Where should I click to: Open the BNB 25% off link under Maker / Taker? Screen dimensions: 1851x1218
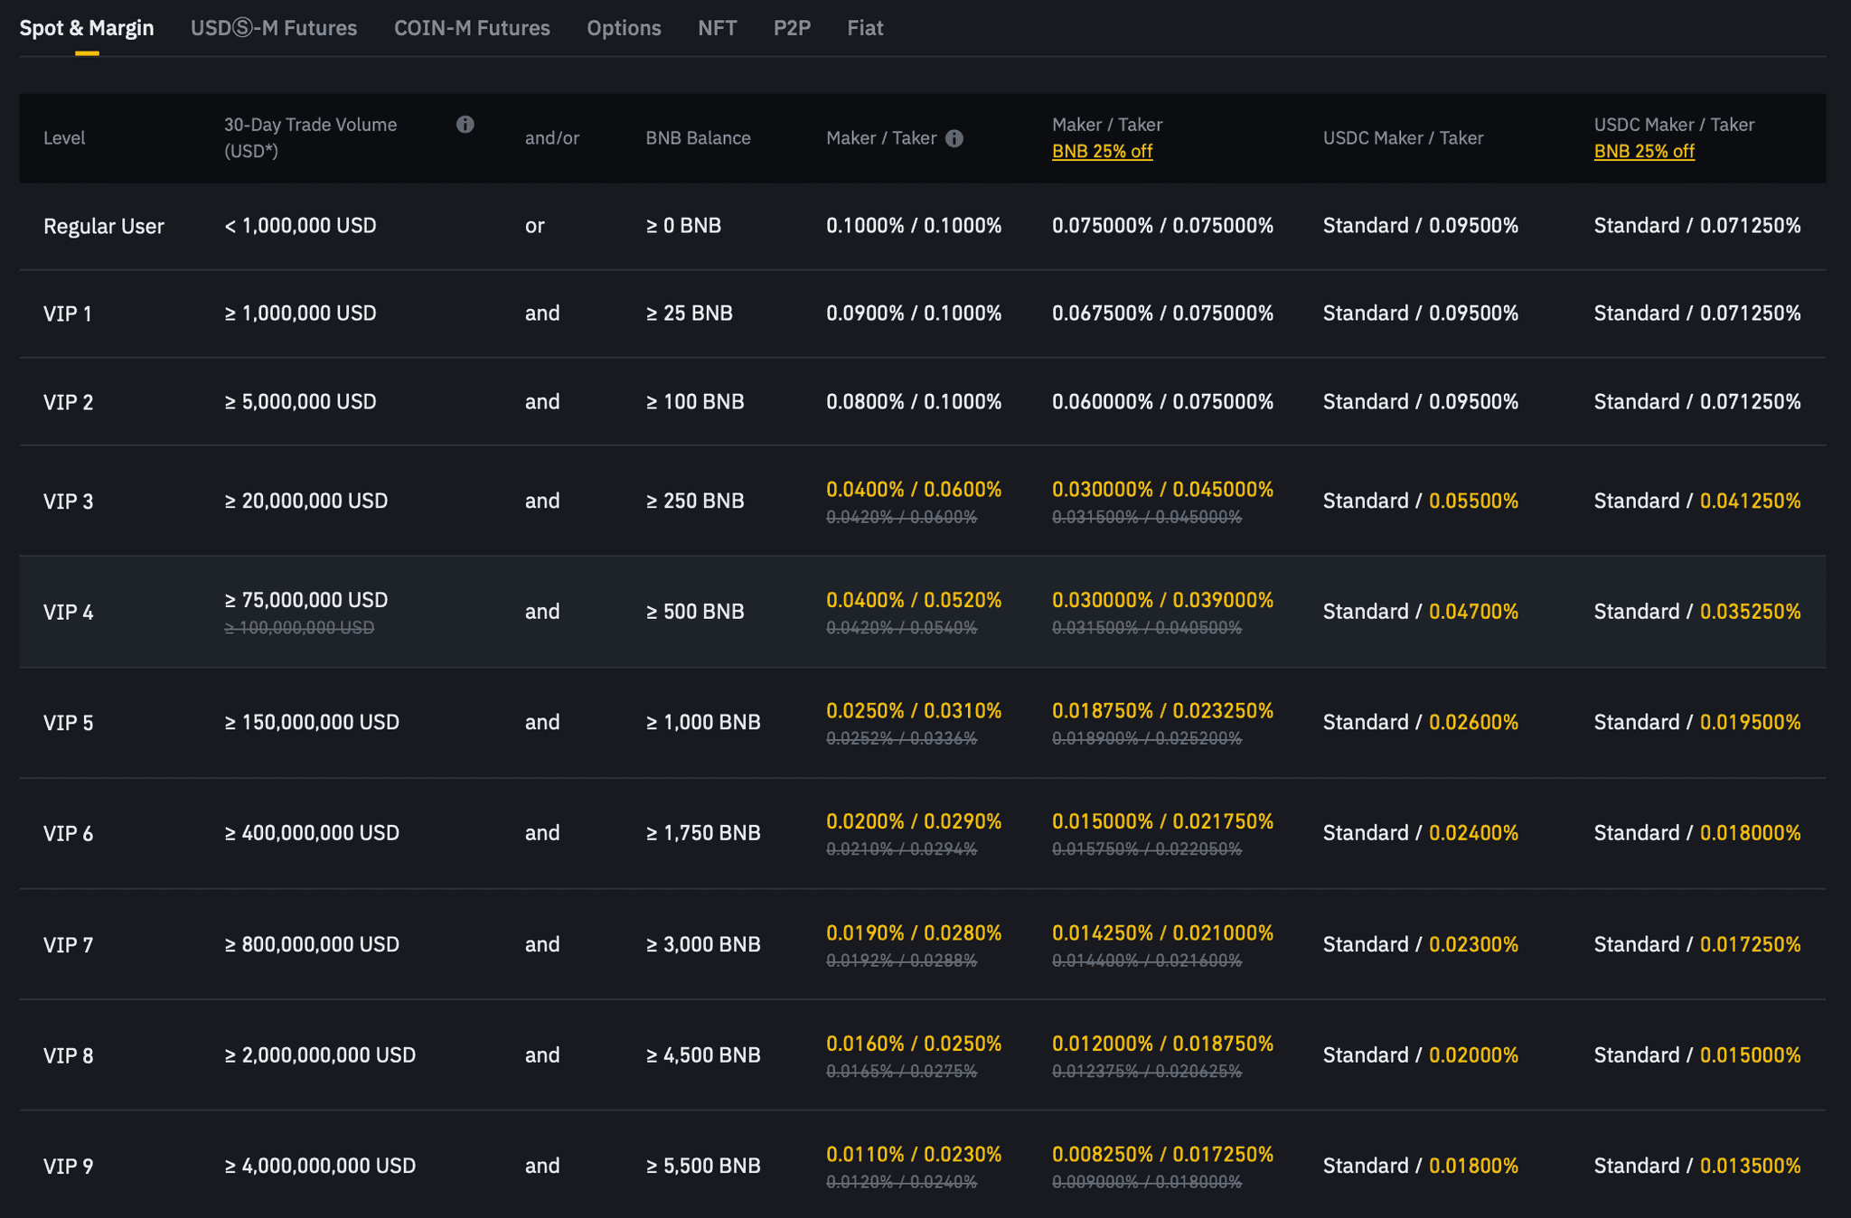(x=1102, y=151)
